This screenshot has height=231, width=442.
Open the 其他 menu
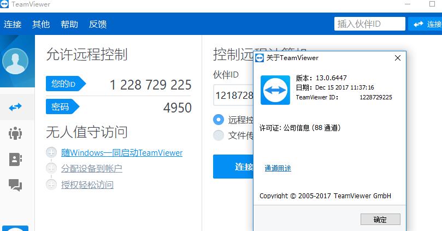[41, 24]
